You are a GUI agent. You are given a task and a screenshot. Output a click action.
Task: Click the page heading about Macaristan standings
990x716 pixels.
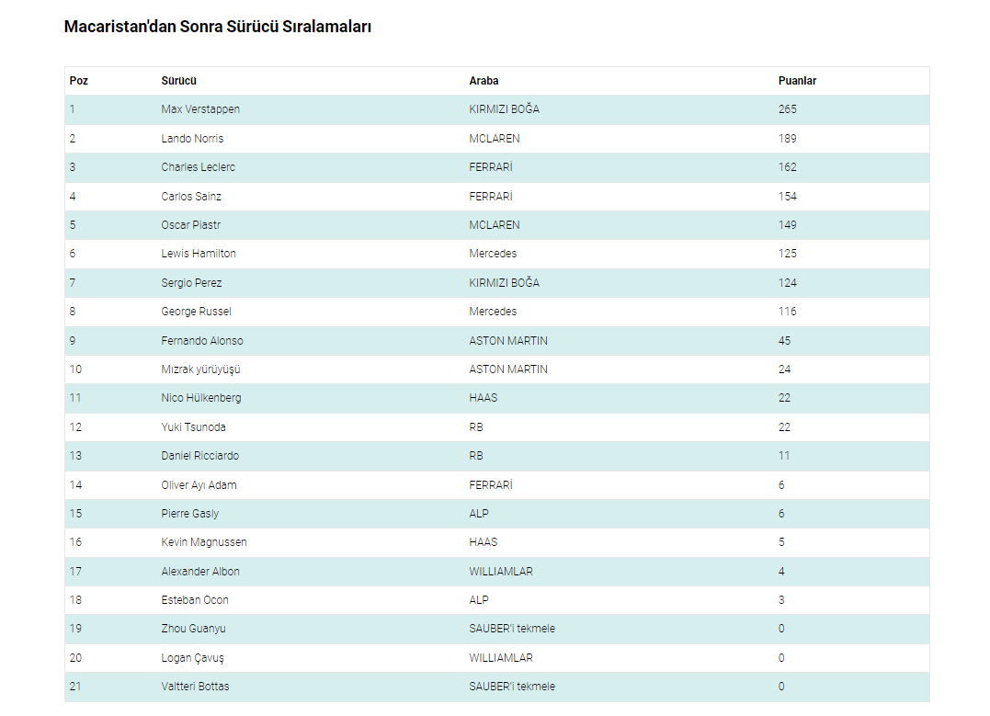pyautogui.click(x=218, y=27)
